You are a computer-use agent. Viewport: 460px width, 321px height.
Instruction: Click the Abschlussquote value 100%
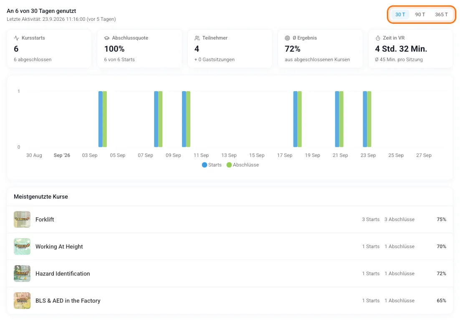tap(114, 49)
